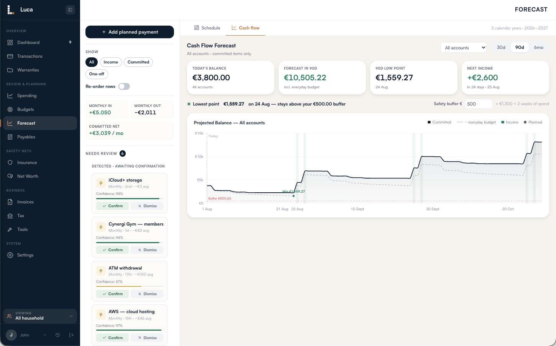The width and height of the screenshot is (556, 346).
Task: Edit the Safety buffer amount field
Action: 479,104
